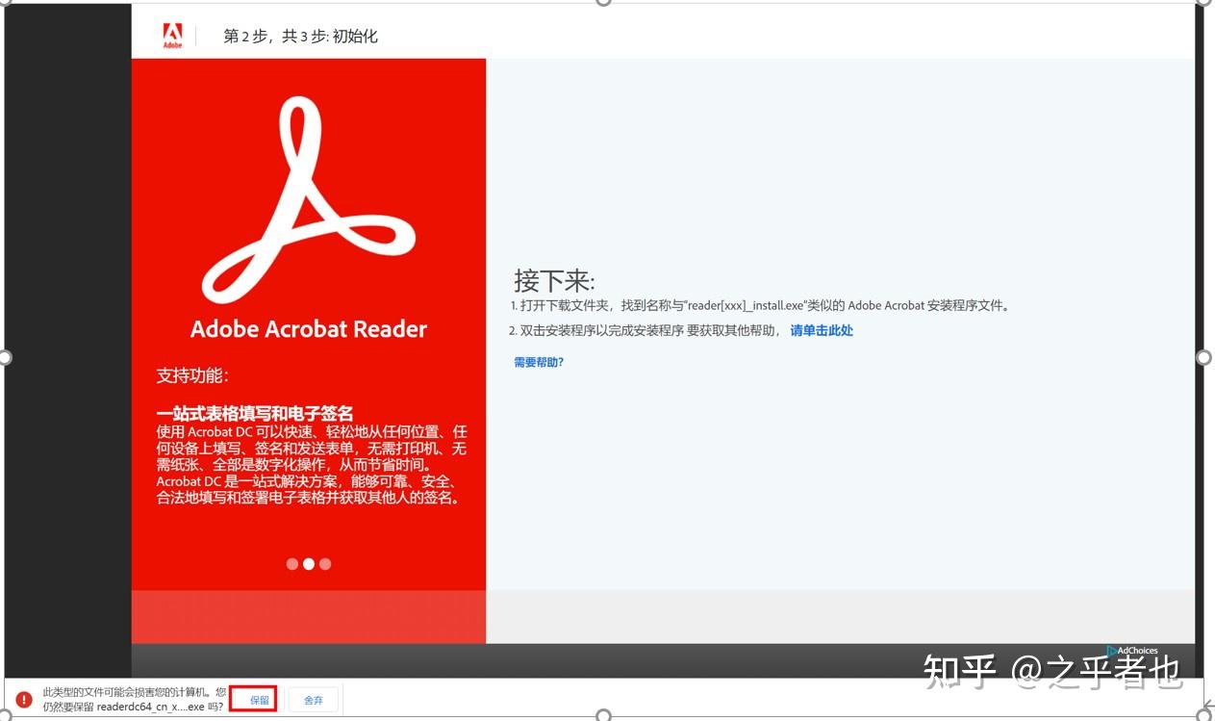The width and height of the screenshot is (1215, 721).
Task: Click the '双击安装程序以完成安装程序' instruction text
Action: tap(602, 330)
